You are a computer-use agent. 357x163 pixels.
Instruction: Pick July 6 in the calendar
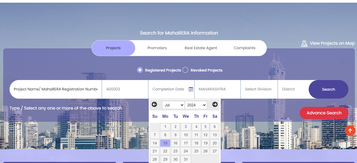215,127
